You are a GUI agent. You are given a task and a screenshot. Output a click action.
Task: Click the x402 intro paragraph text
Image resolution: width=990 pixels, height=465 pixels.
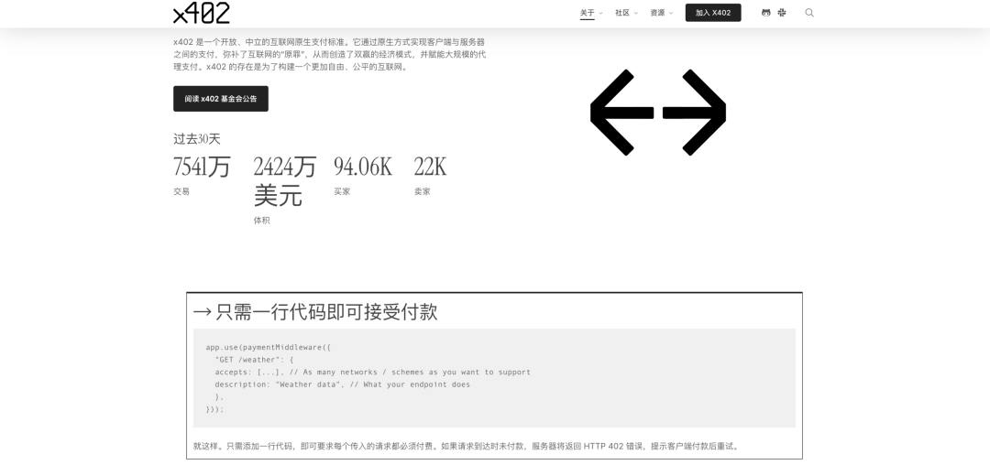tap(330, 54)
